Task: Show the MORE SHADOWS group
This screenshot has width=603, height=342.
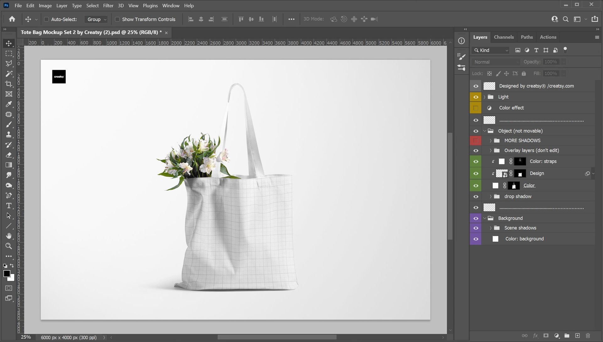Action: [476, 141]
